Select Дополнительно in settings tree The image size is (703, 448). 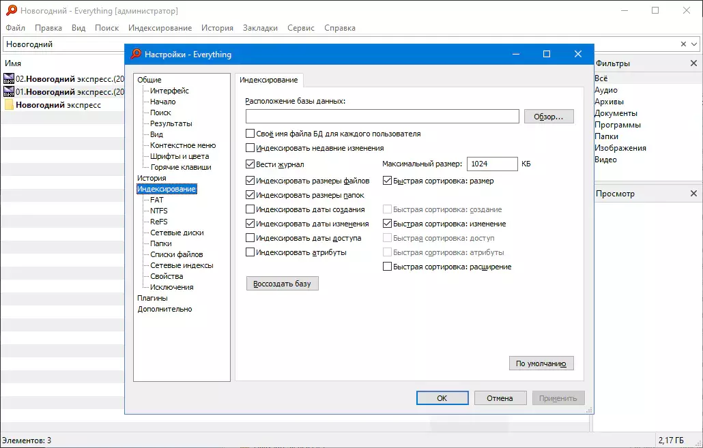point(164,309)
